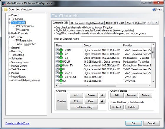
Task: Click the green T icon beside Maori TV
Action: click(61, 66)
